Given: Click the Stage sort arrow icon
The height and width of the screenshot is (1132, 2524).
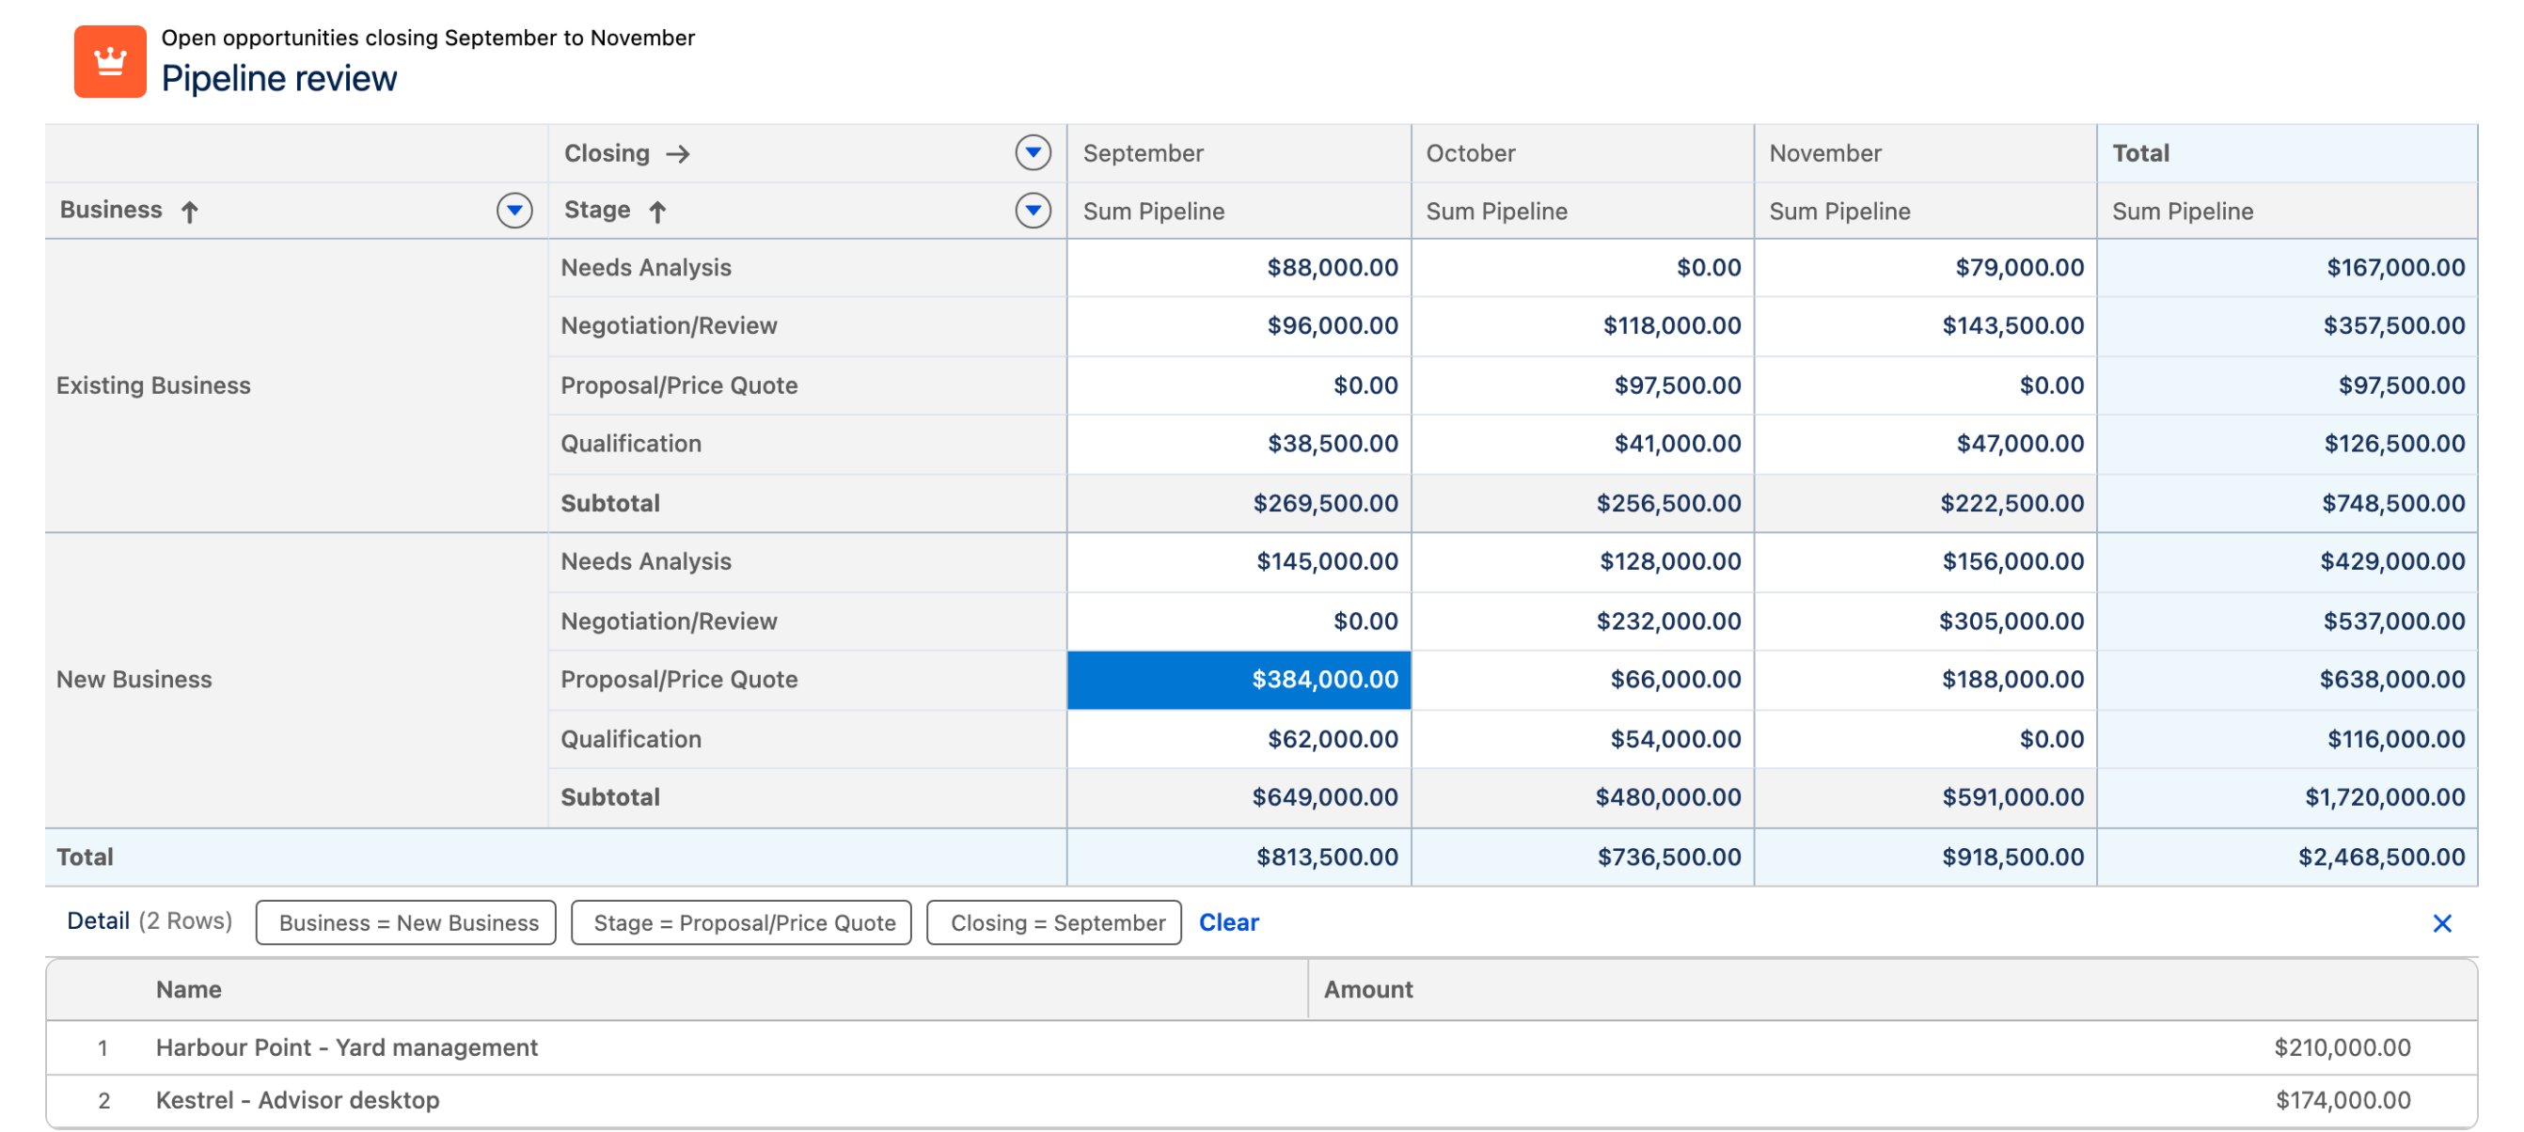Looking at the screenshot, I should (657, 212).
